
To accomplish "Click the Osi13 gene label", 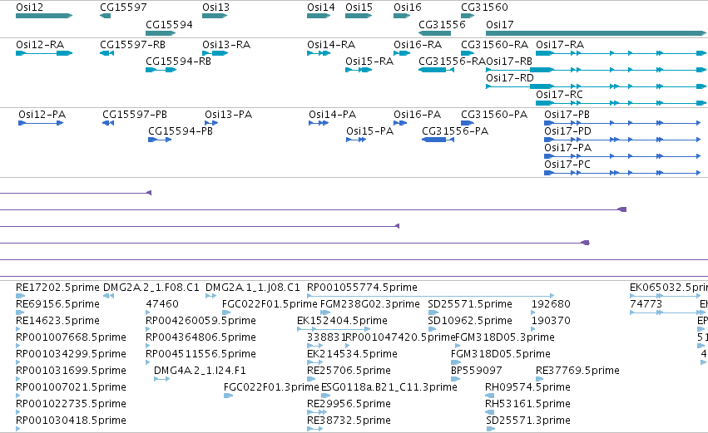I will point(215,7).
